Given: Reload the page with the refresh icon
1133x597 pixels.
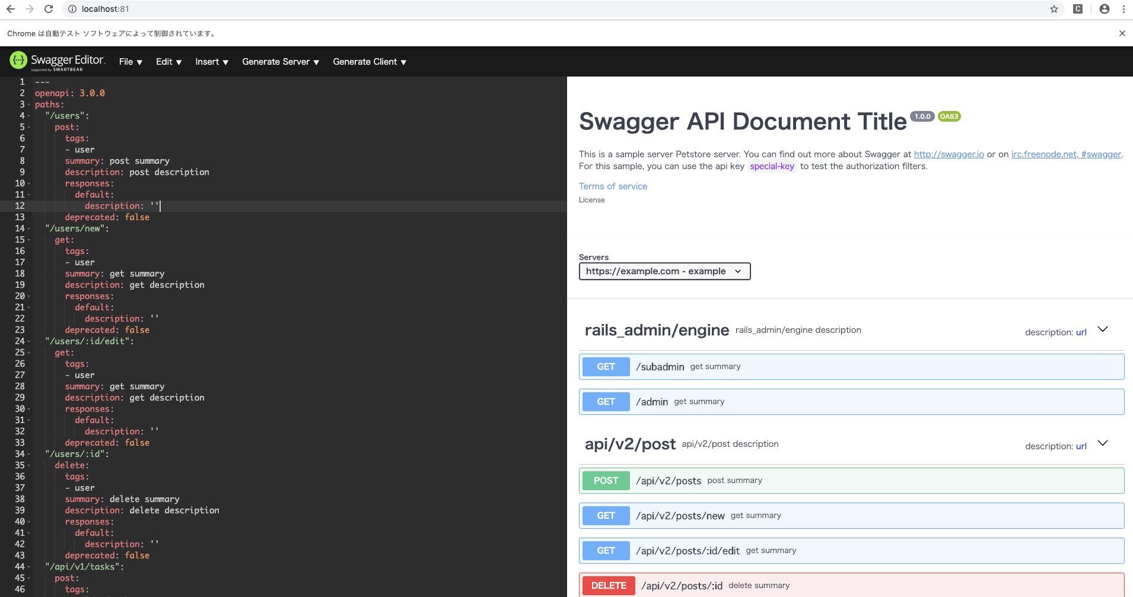Looking at the screenshot, I should [48, 9].
